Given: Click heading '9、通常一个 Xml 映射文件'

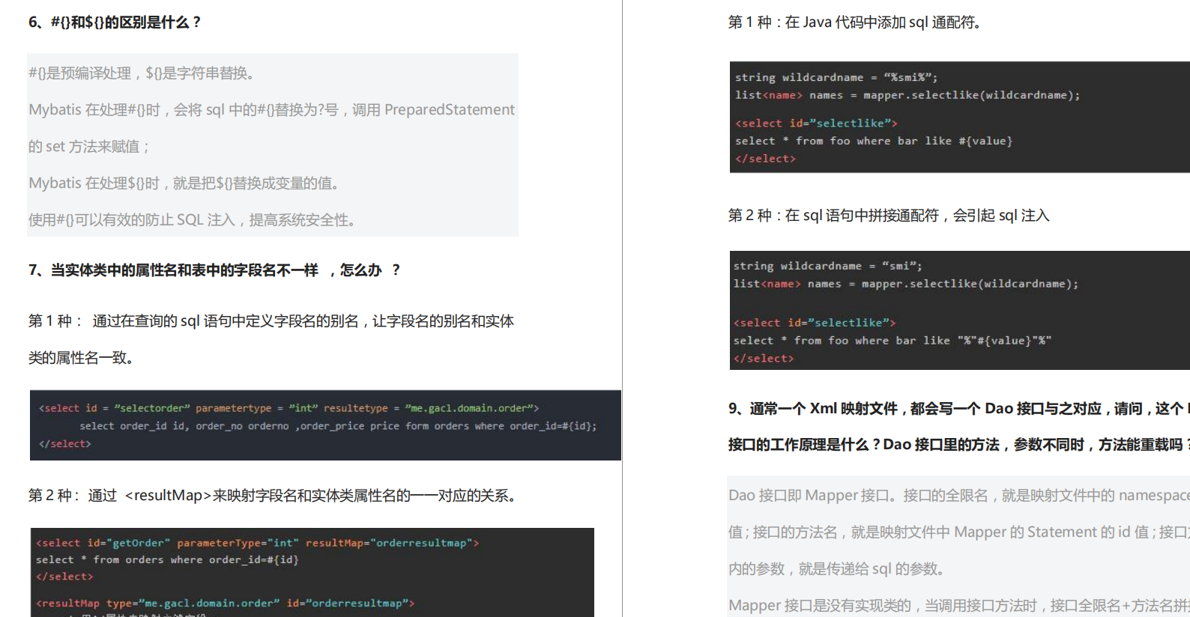Looking at the screenshot, I should 959,409.
